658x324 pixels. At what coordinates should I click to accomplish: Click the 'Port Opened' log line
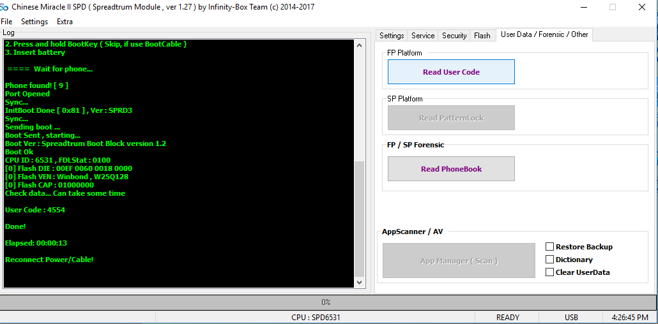pos(27,94)
